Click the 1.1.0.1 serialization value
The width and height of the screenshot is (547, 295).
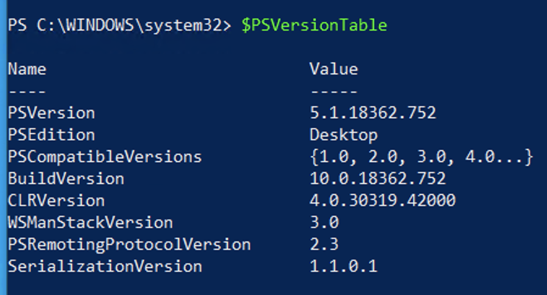click(x=344, y=266)
